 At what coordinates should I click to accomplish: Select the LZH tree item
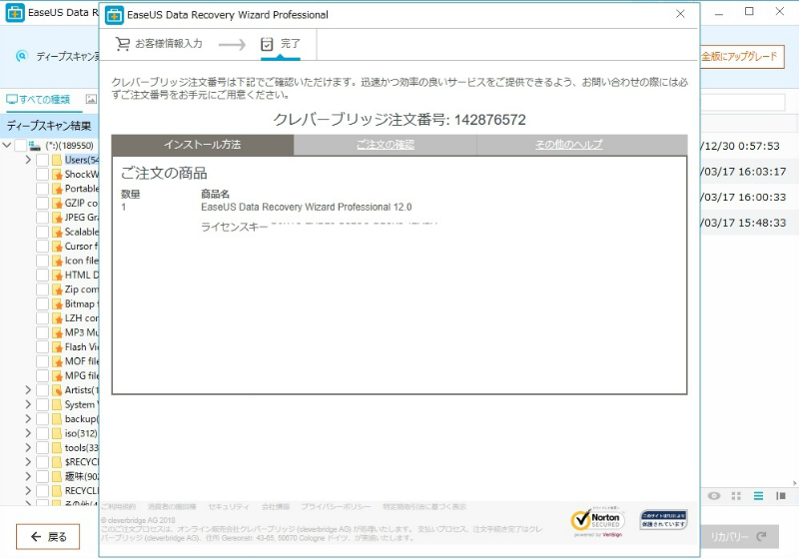click(x=81, y=318)
